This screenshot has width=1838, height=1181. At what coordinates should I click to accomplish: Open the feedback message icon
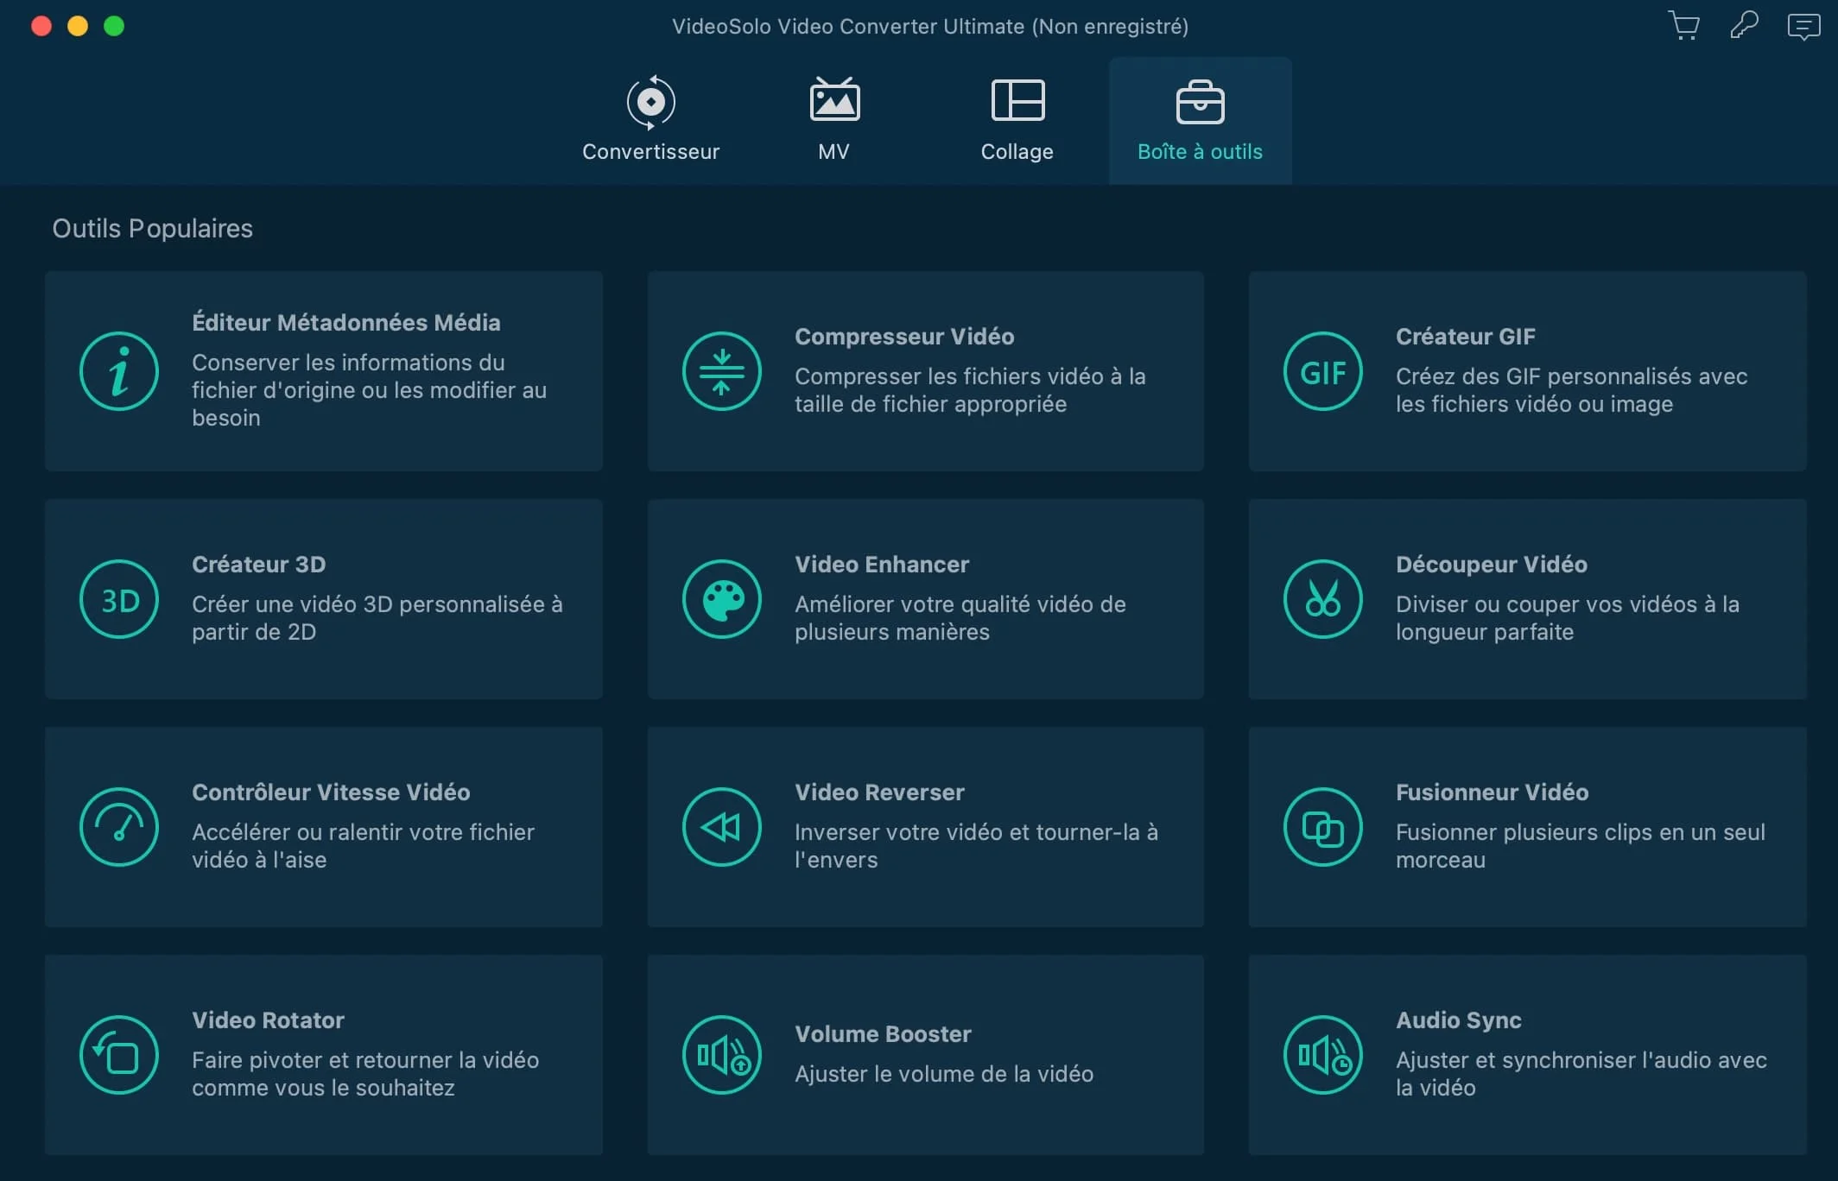click(x=1803, y=26)
